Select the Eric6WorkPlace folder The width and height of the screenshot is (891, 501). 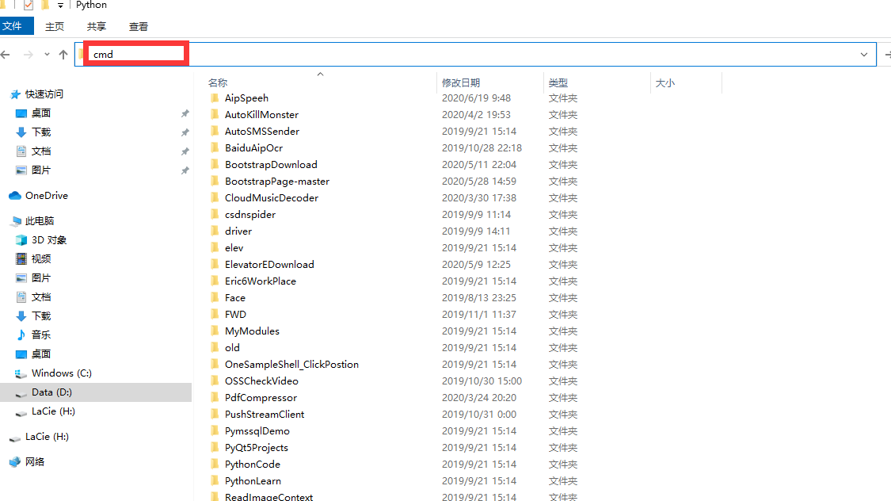(261, 281)
